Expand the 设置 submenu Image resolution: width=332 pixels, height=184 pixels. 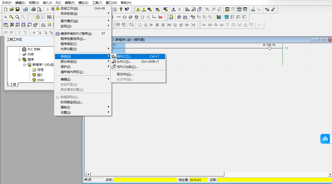83,113
